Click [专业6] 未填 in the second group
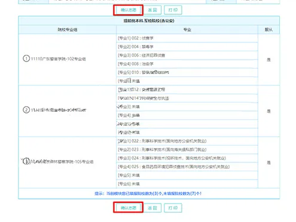This screenshot has height=222, width=296. (x=187, y=132)
